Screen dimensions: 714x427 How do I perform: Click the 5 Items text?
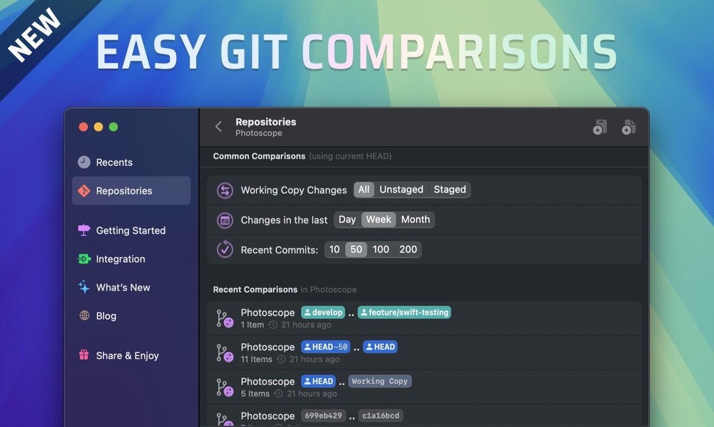point(255,394)
